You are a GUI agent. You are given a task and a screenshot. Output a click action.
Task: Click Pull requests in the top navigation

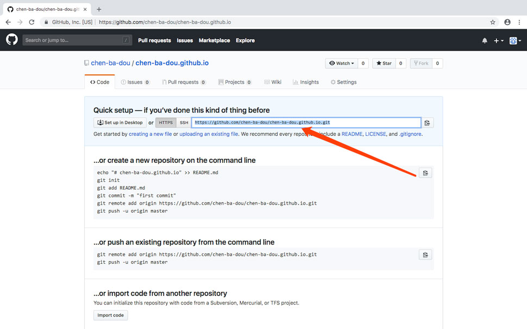(x=154, y=40)
